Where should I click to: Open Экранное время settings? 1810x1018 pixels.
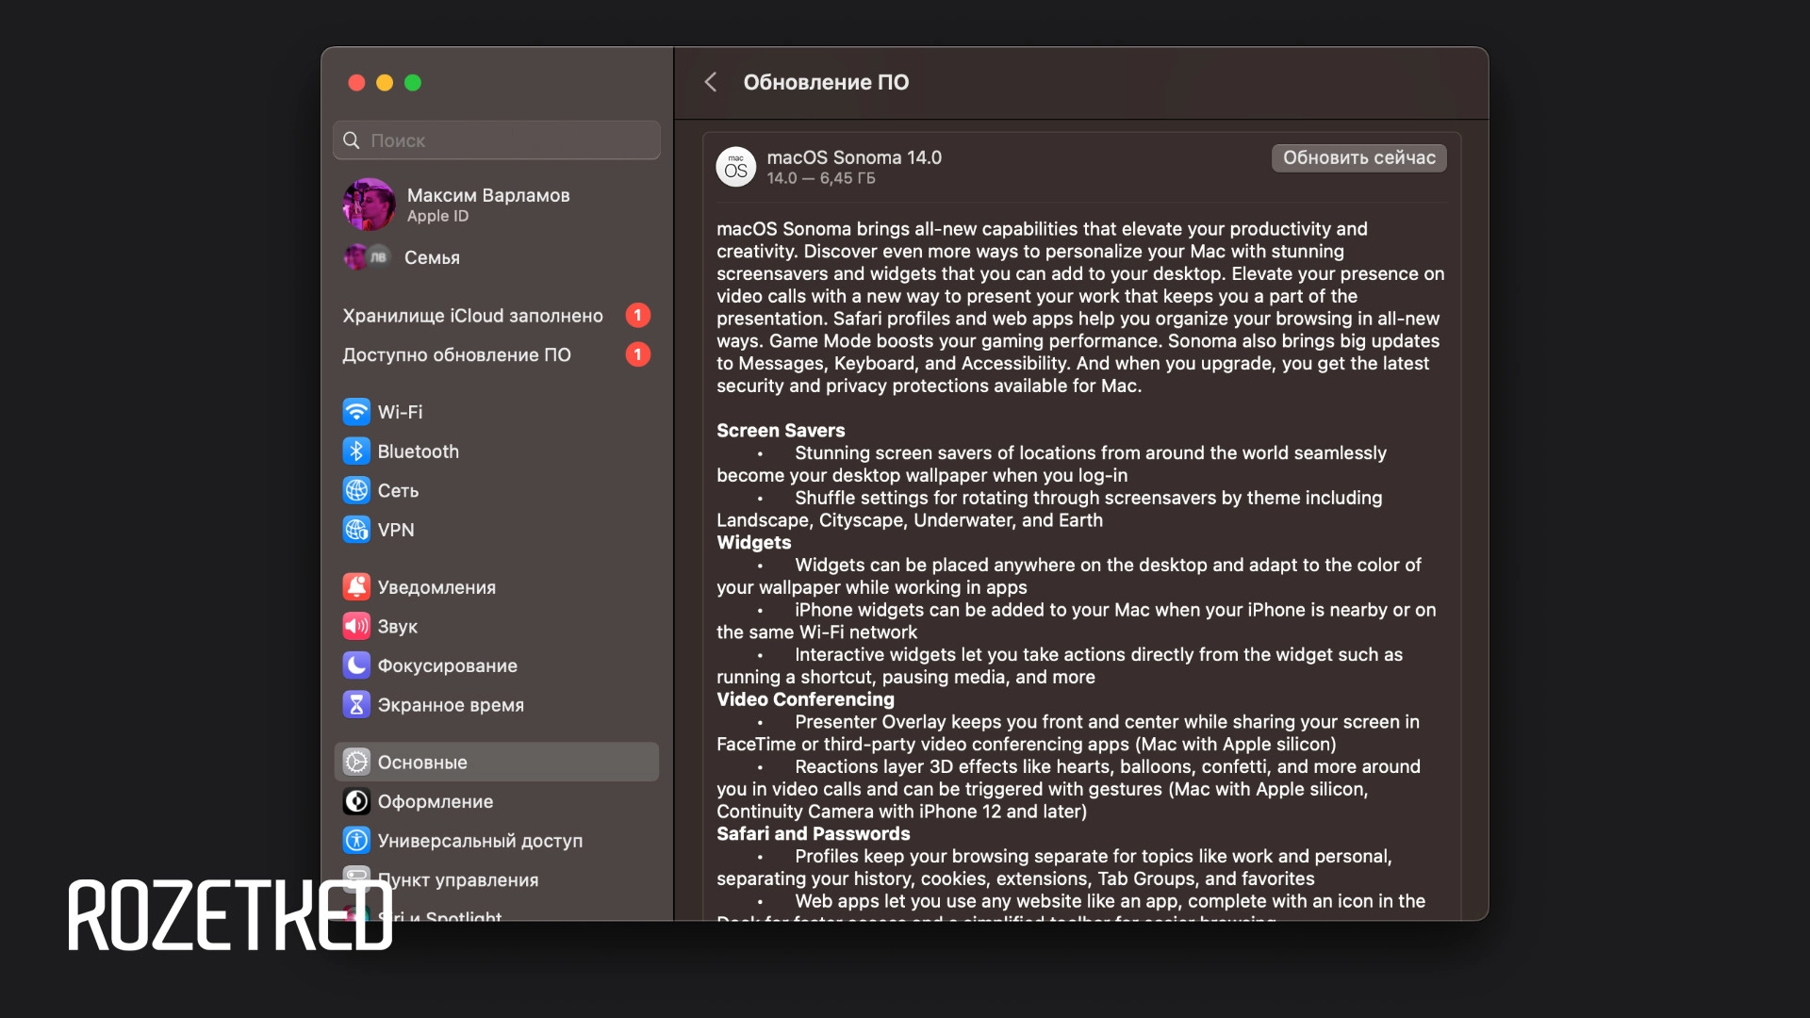pyautogui.click(x=451, y=704)
